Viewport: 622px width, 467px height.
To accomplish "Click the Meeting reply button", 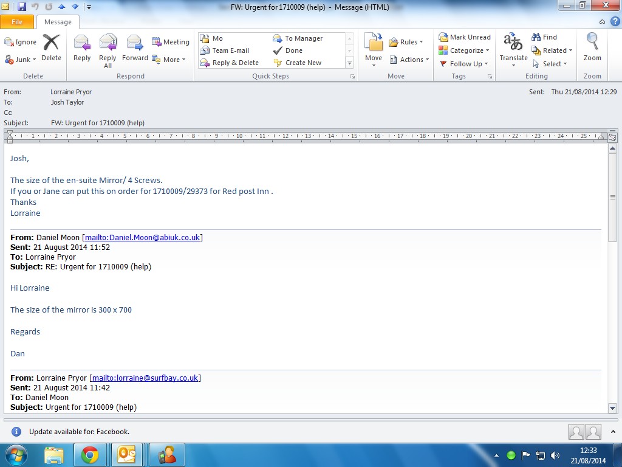I will click(x=171, y=42).
